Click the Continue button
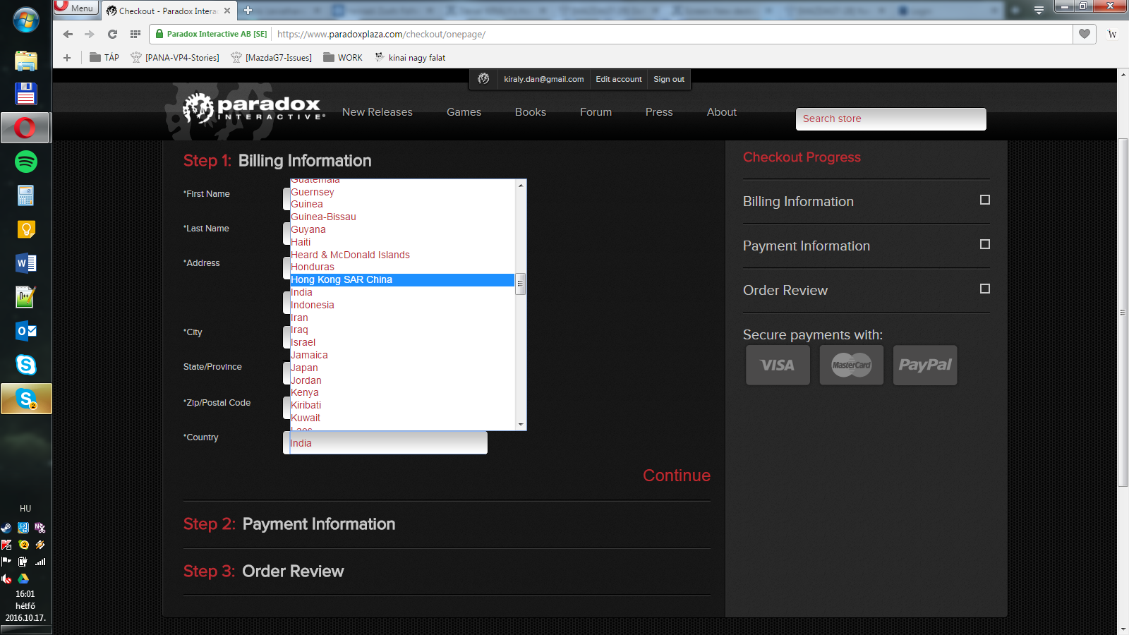The image size is (1129, 635). click(x=676, y=476)
